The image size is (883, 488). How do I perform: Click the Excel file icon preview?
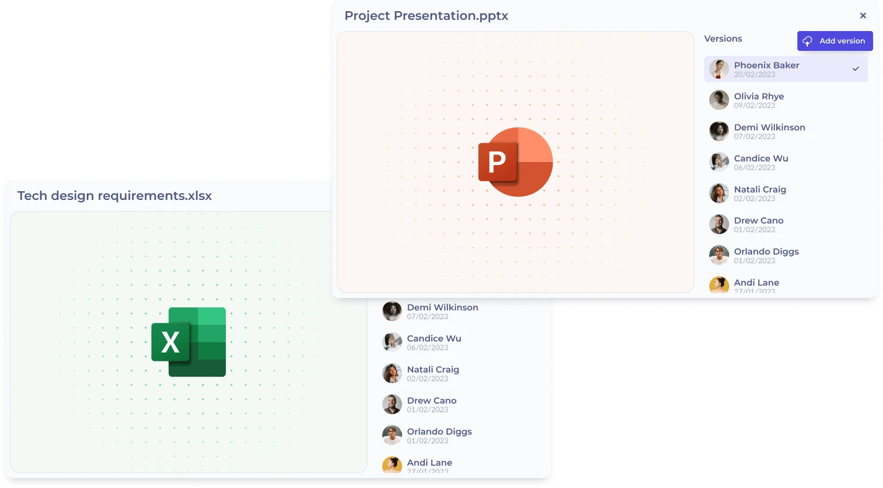189,342
